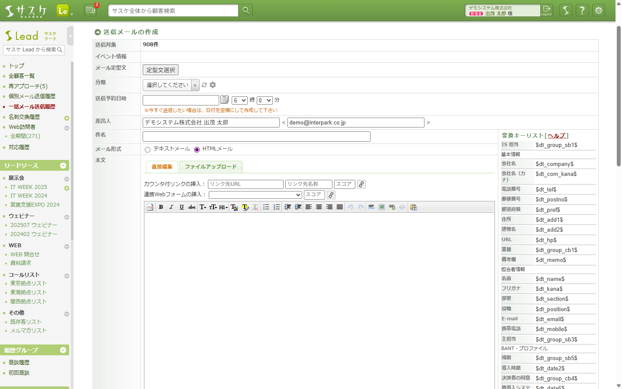
Task: Open the ヘルプ link in key list
Action: click(556, 136)
